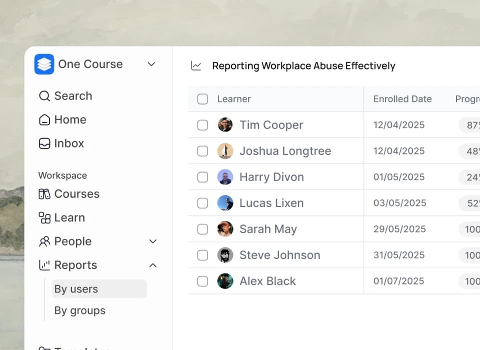Open the One Course workspace dropdown chevron
The image size is (480, 350).
tap(151, 64)
